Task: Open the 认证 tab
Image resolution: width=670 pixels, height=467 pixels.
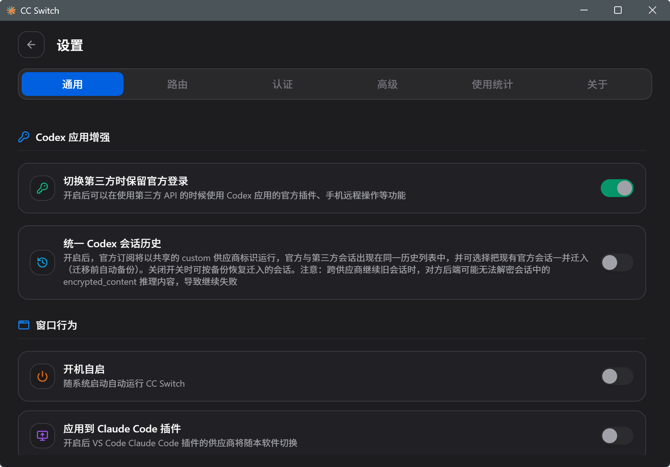Action: pyautogui.click(x=283, y=84)
